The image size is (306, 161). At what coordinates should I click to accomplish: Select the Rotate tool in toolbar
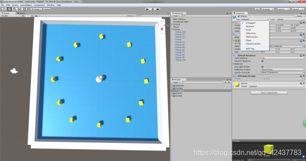click(14, 9)
